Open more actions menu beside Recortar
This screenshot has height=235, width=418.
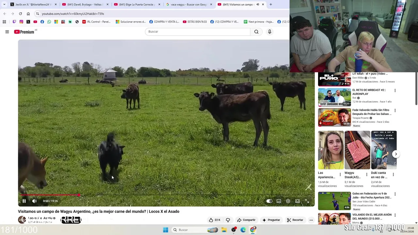pos(311,220)
